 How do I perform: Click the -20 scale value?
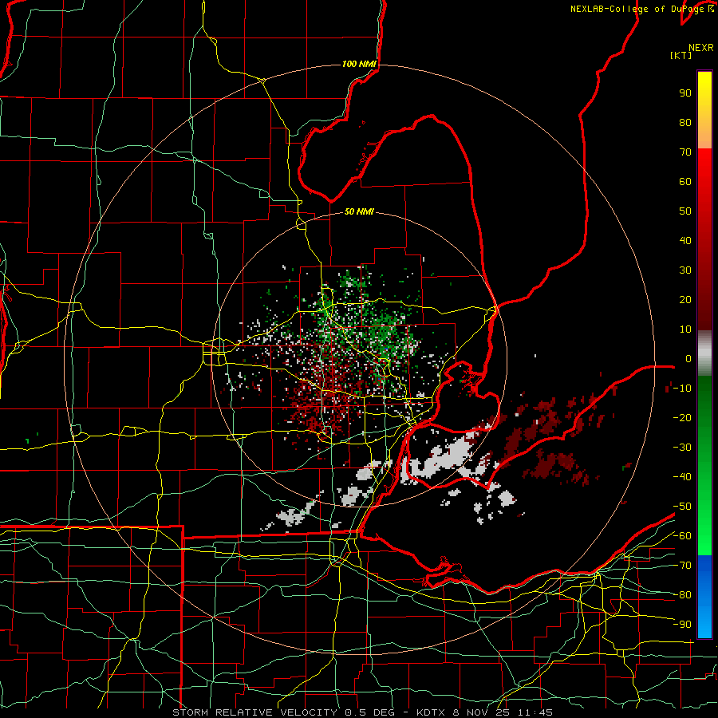tap(682, 417)
